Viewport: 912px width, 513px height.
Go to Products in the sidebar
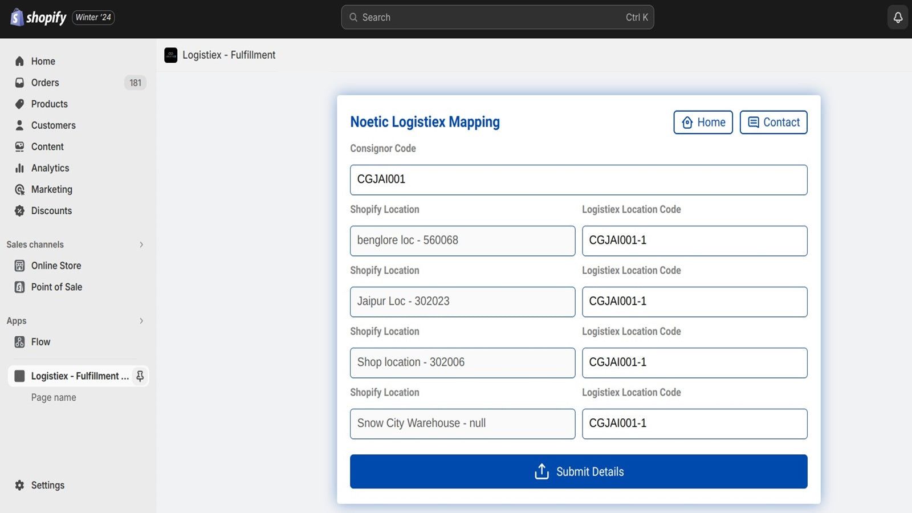pyautogui.click(x=79, y=104)
